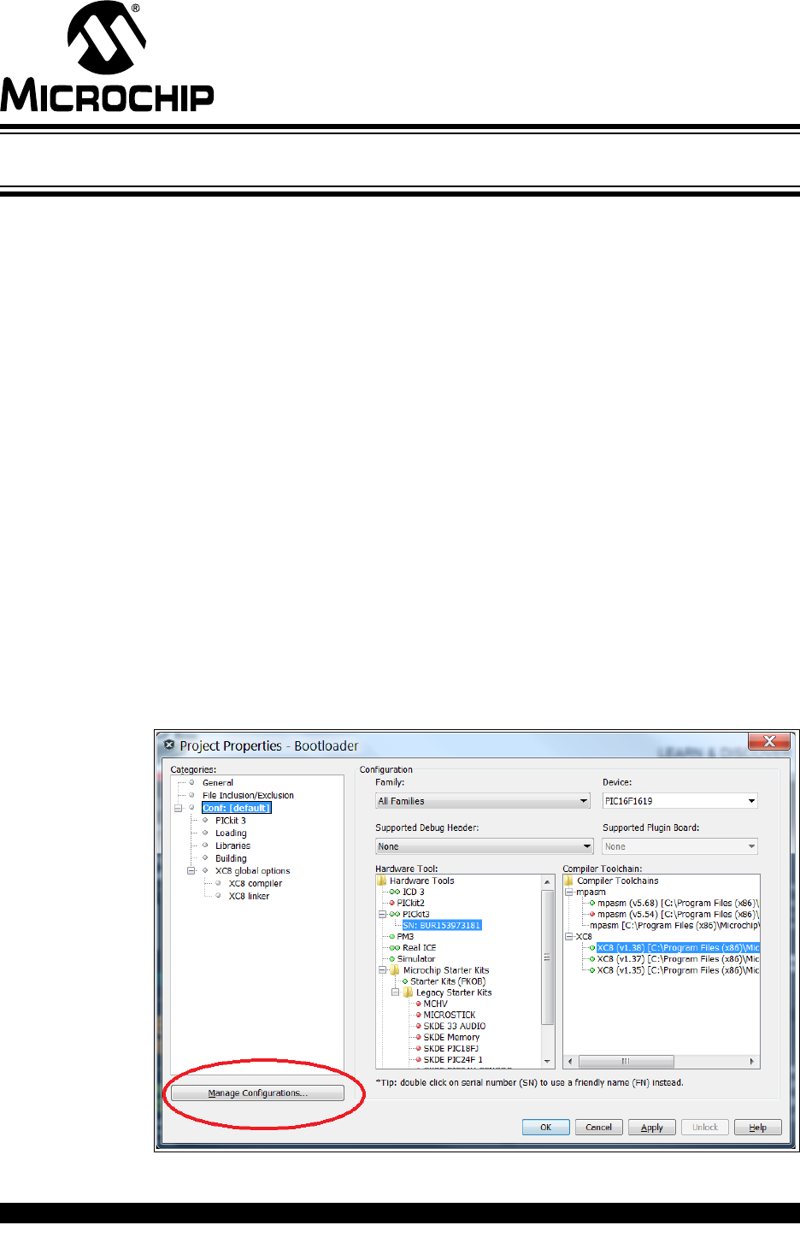The width and height of the screenshot is (800, 1237).
Task: Select the XC8 compiler category
Action: coord(256,883)
